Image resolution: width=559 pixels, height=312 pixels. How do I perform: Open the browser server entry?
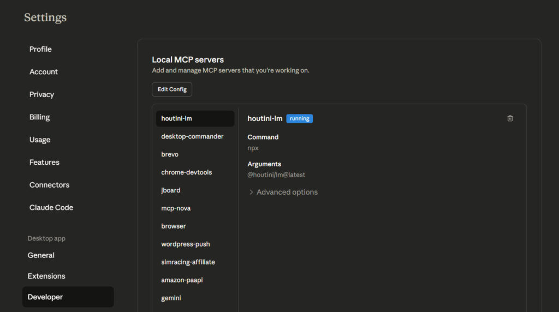coord(174,226)
